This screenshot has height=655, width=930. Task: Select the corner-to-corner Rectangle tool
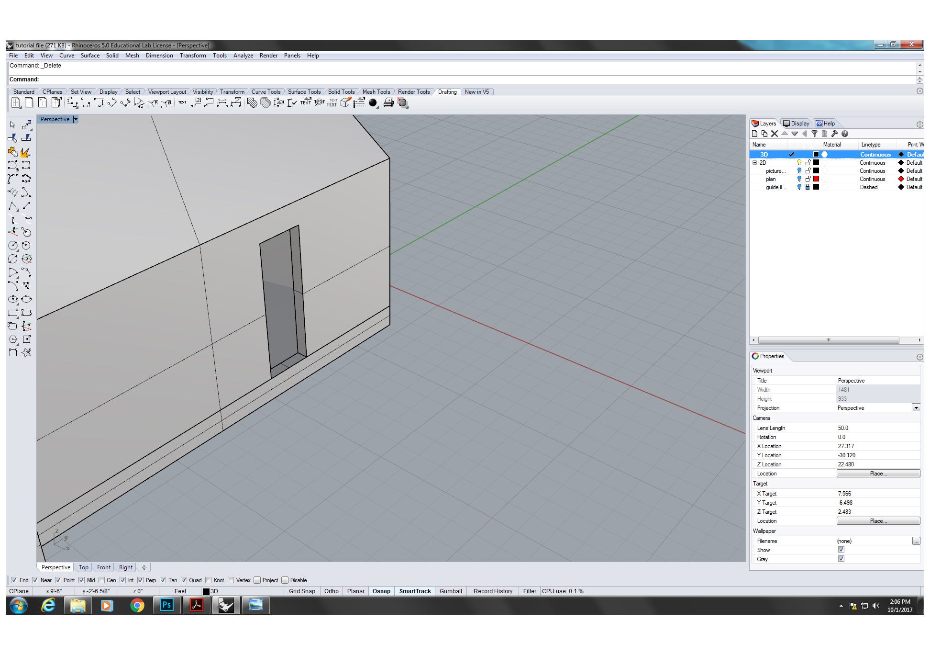tap(12, 313)
